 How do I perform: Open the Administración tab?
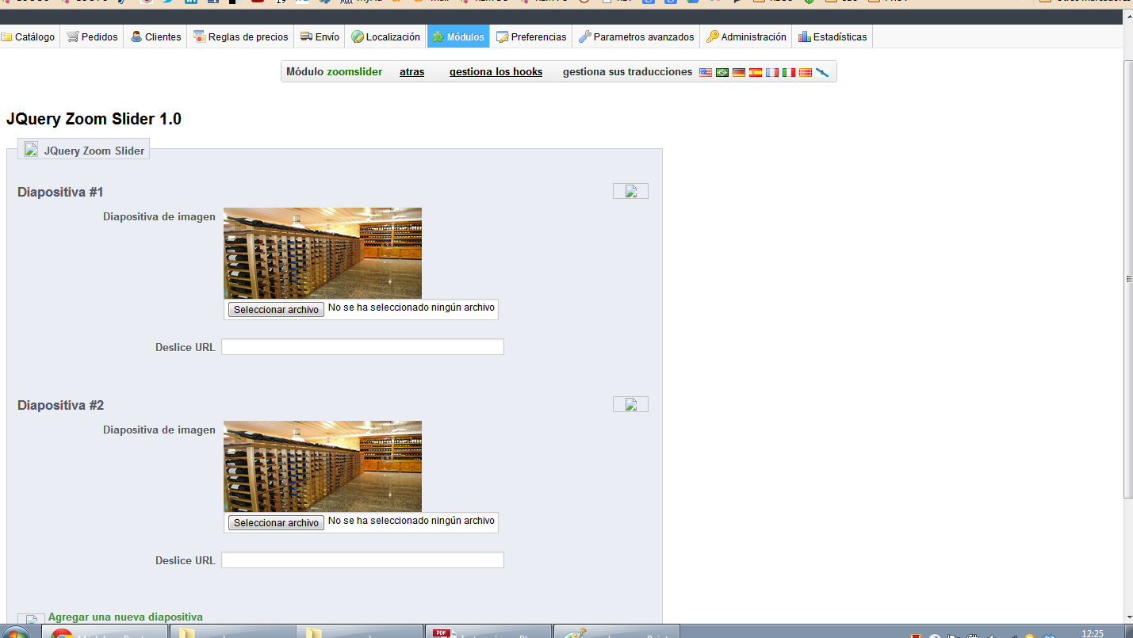[x=746, y=37]
